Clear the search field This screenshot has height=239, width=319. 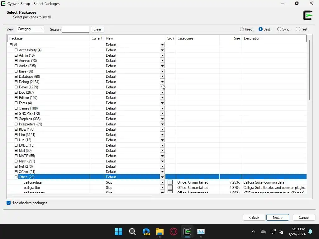[x=98, y=29]
